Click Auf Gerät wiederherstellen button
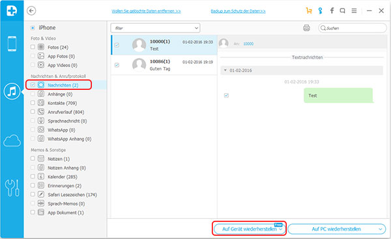391x239 pixels. pos(249,229)
